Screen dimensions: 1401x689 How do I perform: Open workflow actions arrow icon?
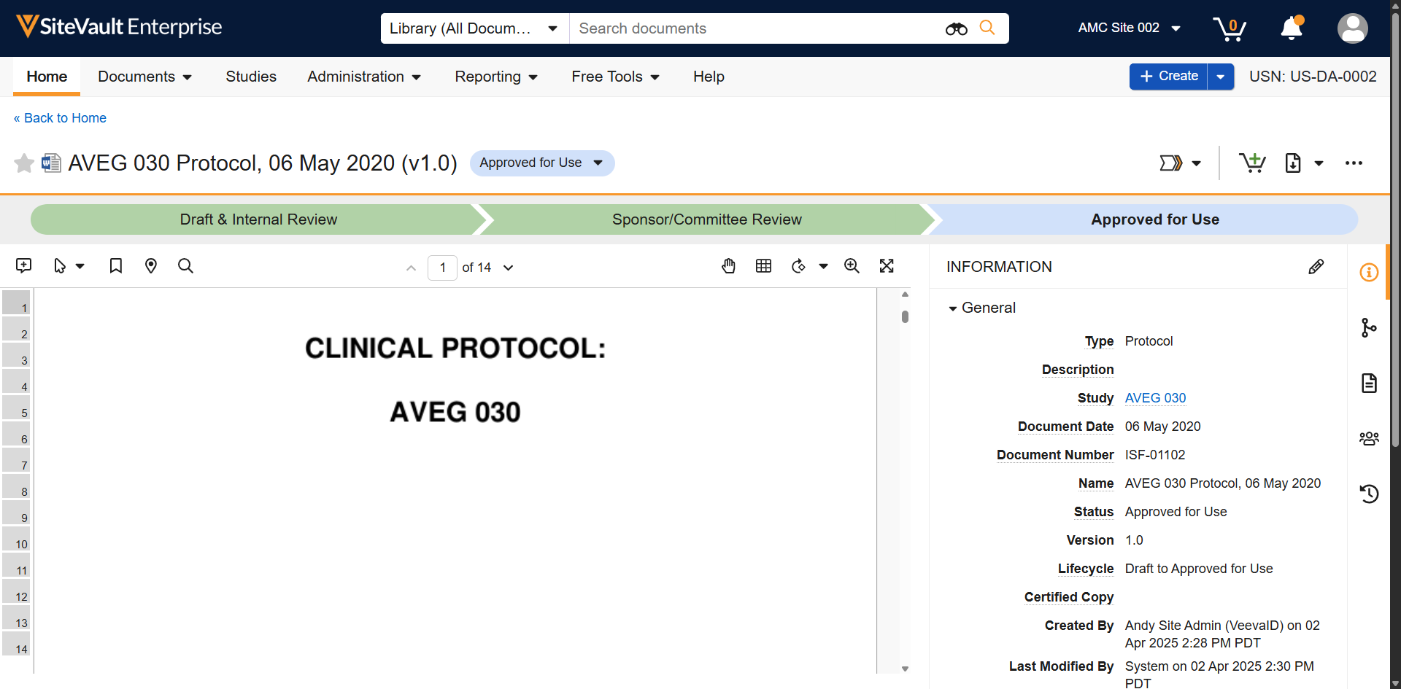(x=1170, y=163)
